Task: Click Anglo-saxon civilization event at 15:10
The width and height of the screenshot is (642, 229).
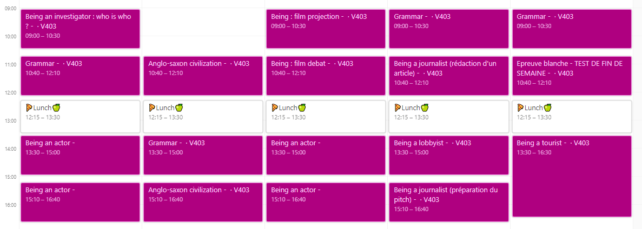Action: tap(203, 202)
